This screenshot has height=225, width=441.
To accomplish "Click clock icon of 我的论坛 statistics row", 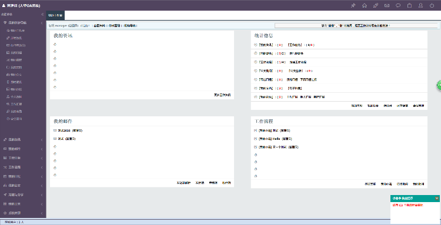I will point(255,97).
